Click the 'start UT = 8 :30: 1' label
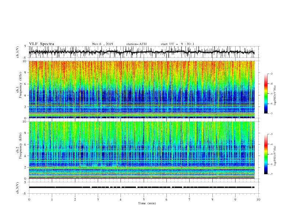291x224 pixels. click(x=177, y=44)
